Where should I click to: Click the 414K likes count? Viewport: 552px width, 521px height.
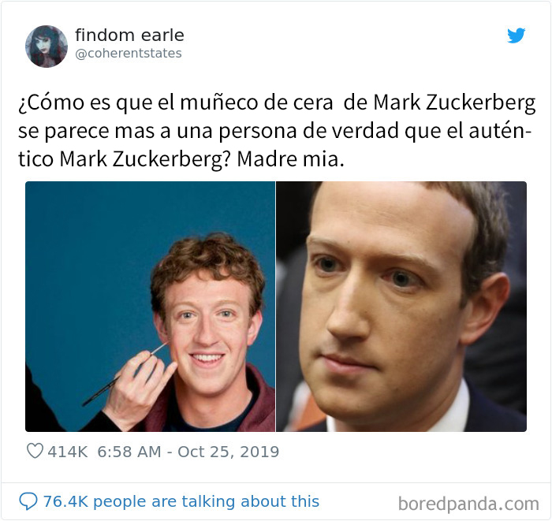[x=68, y=452]
